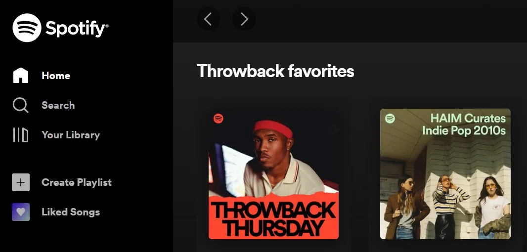Open HAIM Curates Indie Pop 2010s cover
Image resolution: width=527 pixels, height=252 pixels.
click(x=445, y=174)
